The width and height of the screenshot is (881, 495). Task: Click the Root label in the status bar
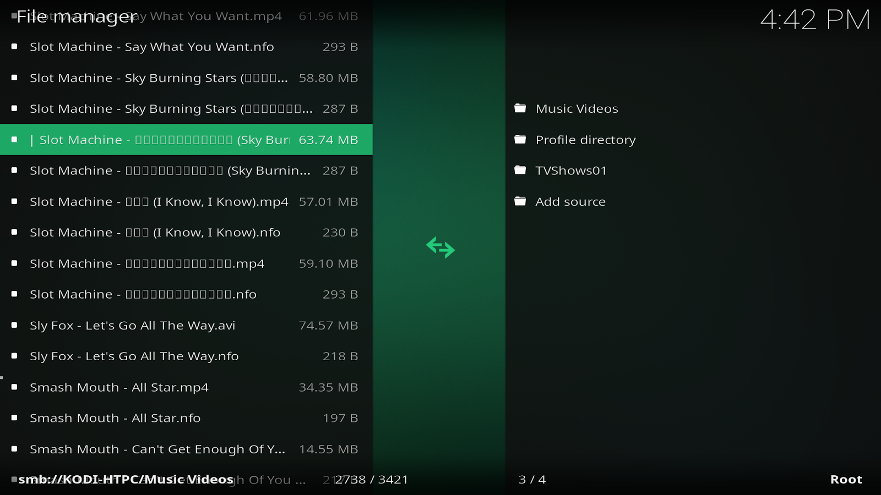click(846, 479)
